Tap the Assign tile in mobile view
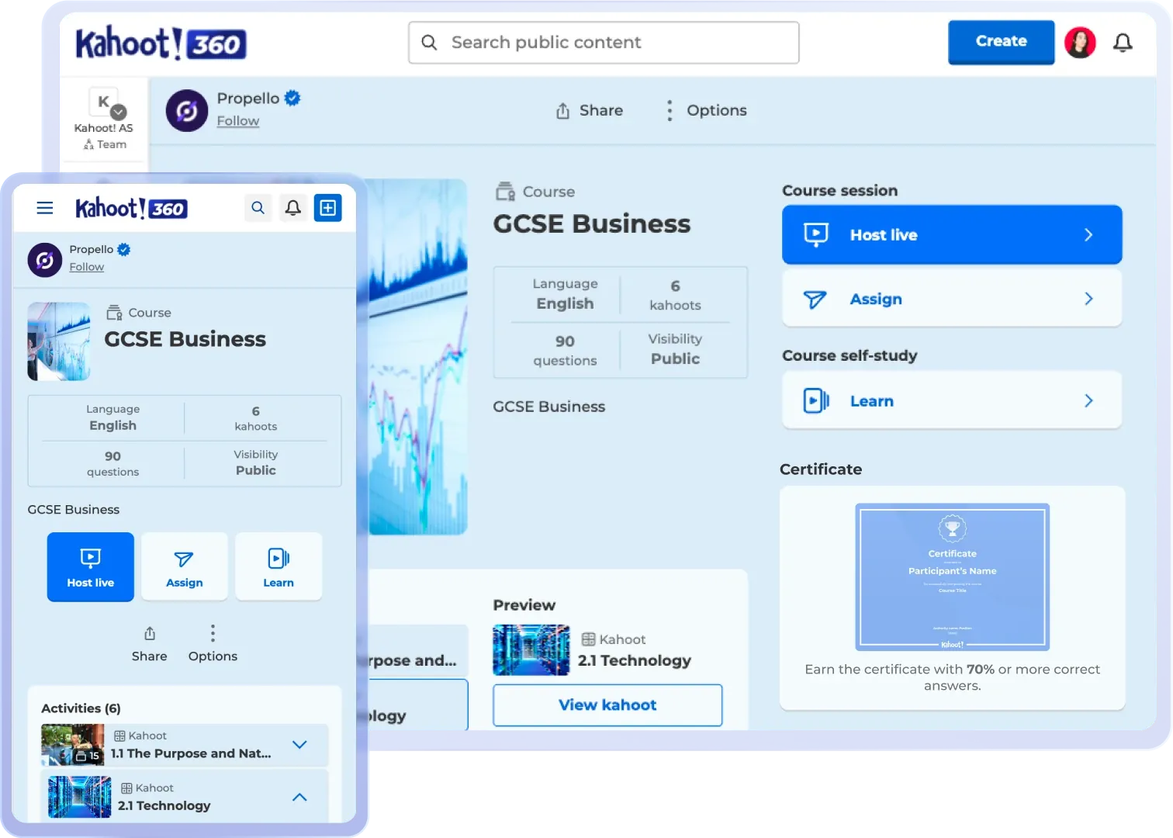Viewport: 1173px width, 838px height. point(185,566)
